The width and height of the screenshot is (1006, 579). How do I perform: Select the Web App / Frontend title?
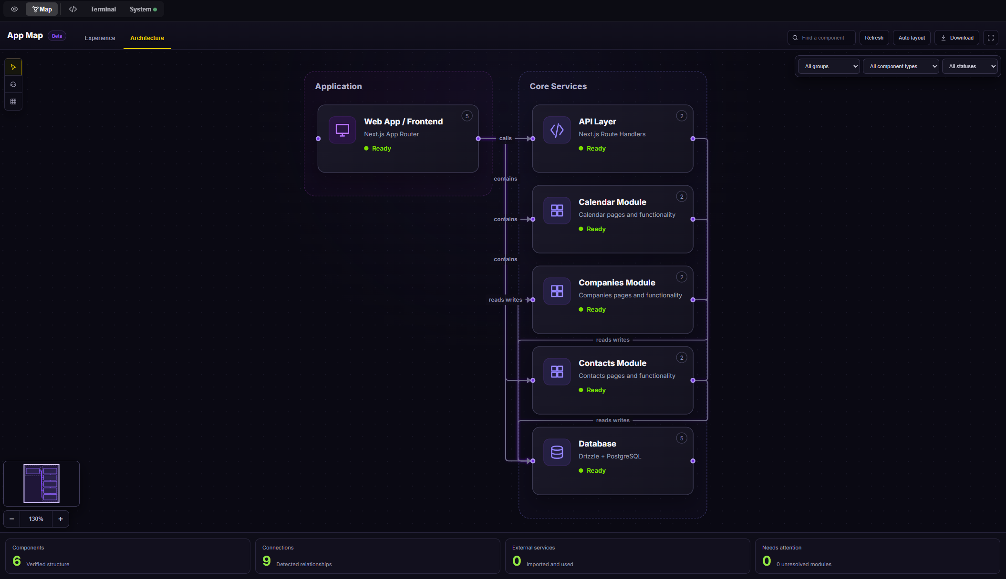tap(403, 122)
